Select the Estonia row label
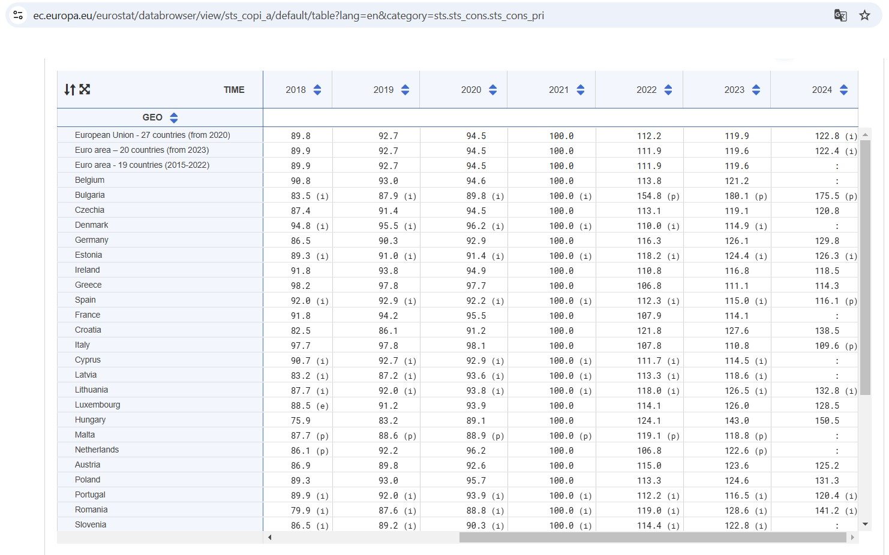The image size is (889, 555). [88, 255]
